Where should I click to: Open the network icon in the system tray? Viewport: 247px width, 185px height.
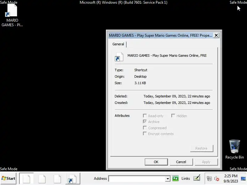pyautogui.click(x=209, y=179)
